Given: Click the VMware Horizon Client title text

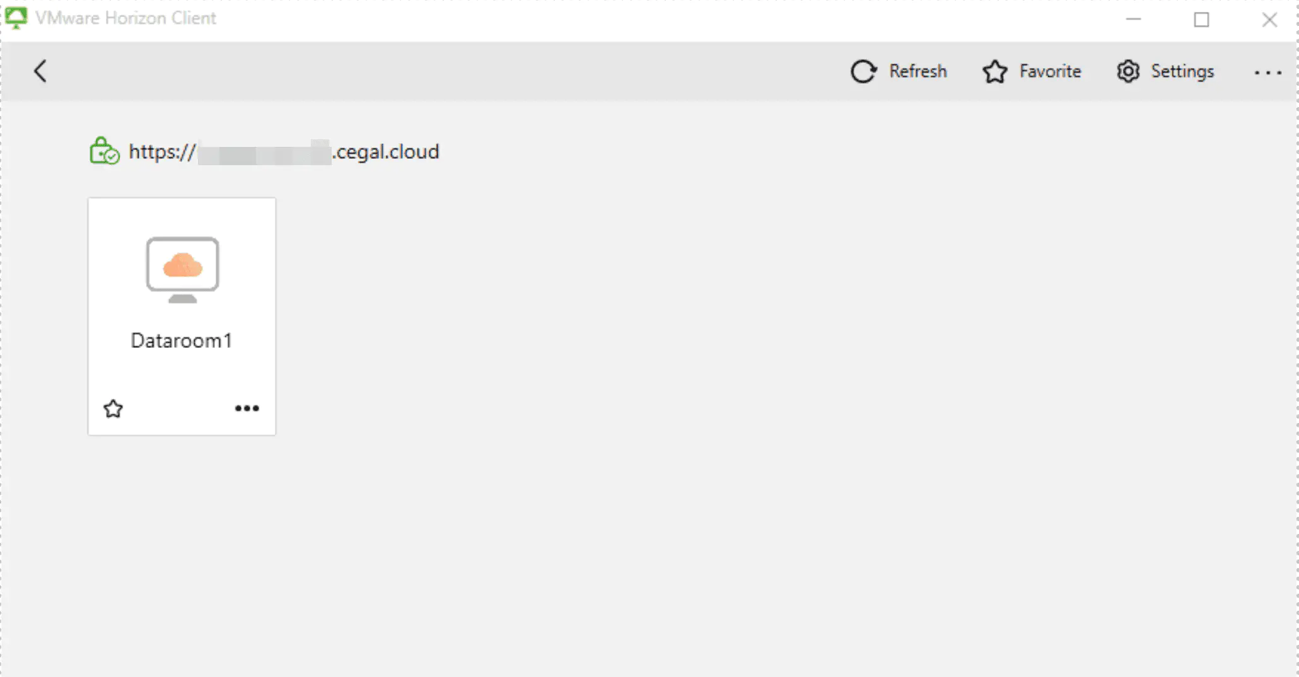Looking at the screenshot, I should pyautogui.click(x=125, y=18).
